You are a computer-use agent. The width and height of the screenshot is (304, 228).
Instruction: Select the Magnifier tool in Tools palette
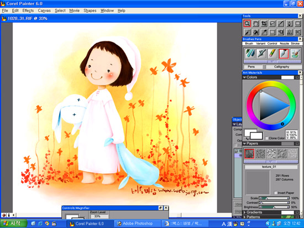click(x=247, y=24)
